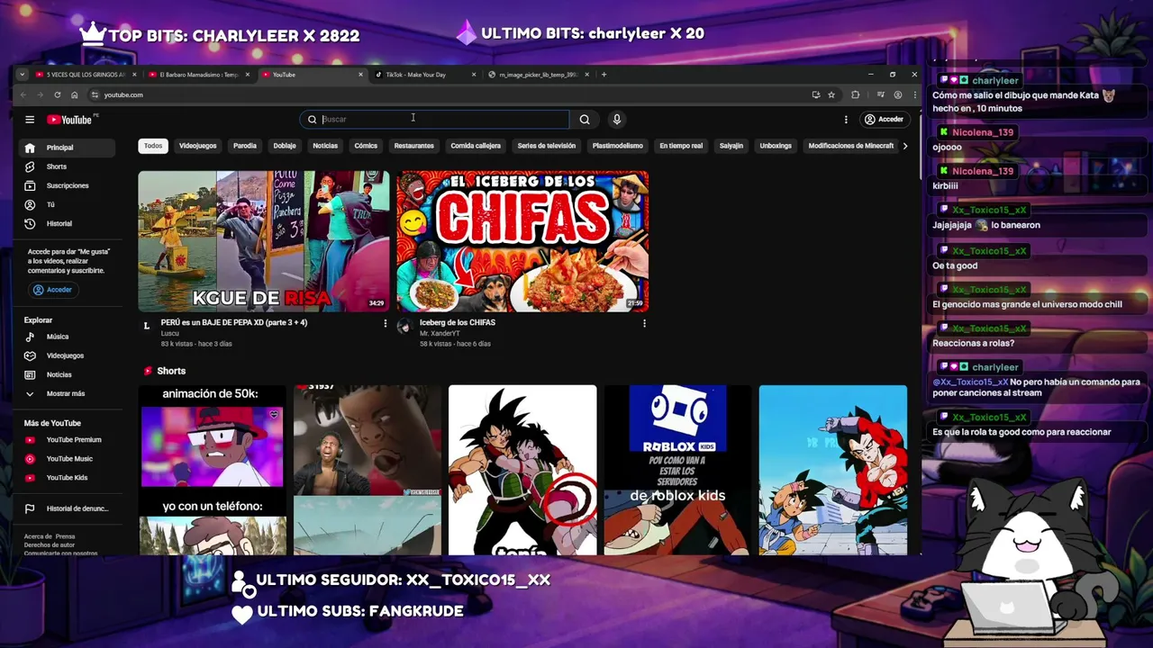Viewport: 1153px width, 648px height.
Task: Select the Noticias filter chip
Action: click(325, 146)
